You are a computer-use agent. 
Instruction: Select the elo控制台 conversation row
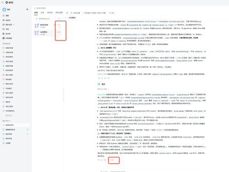[48, 33]
